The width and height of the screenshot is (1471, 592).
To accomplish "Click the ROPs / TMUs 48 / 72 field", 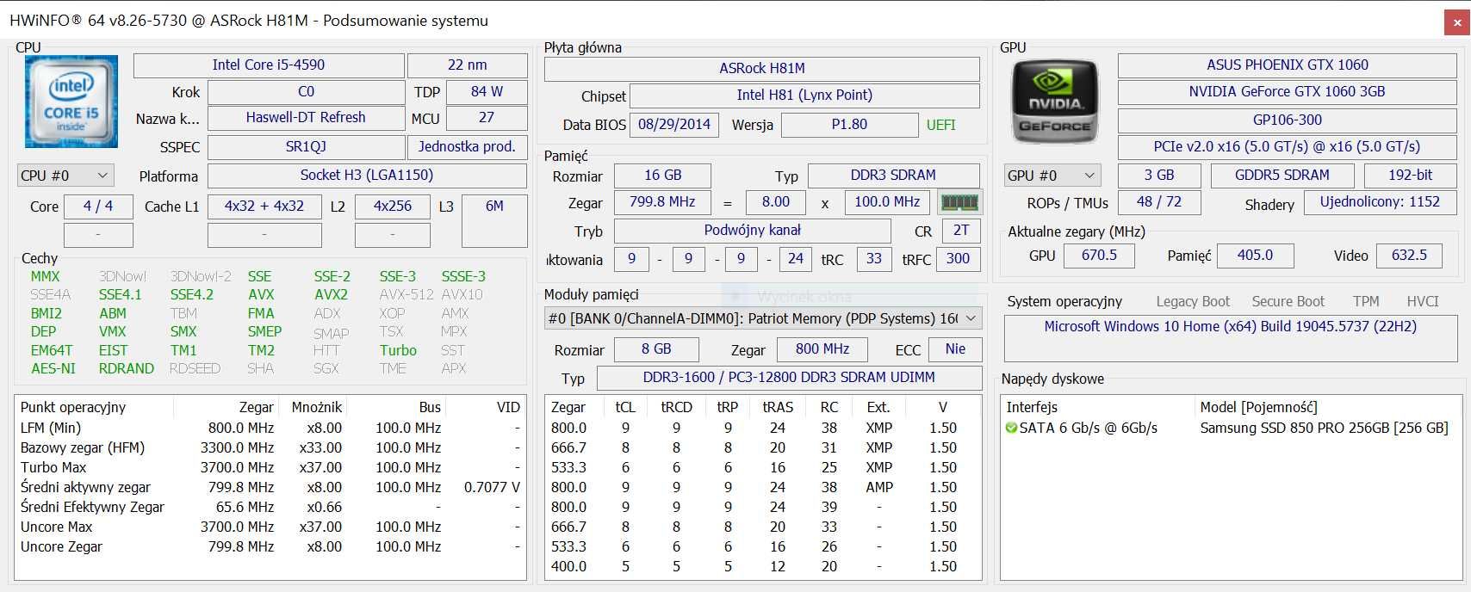I will pos(1158,202).
